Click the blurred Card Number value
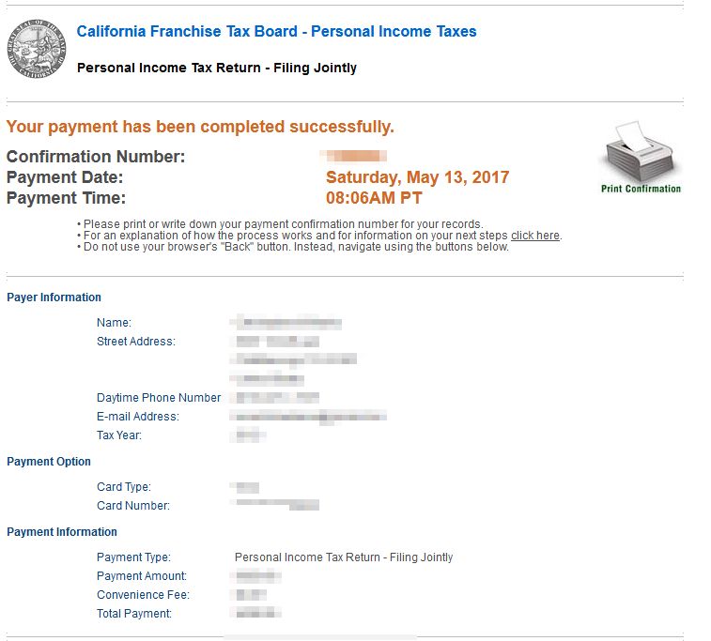The width and height of the screenshot is (711, 641). pos(277,505)
